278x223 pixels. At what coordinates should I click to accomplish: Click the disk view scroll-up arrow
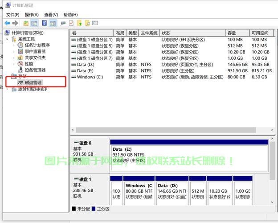pos(272,139)
